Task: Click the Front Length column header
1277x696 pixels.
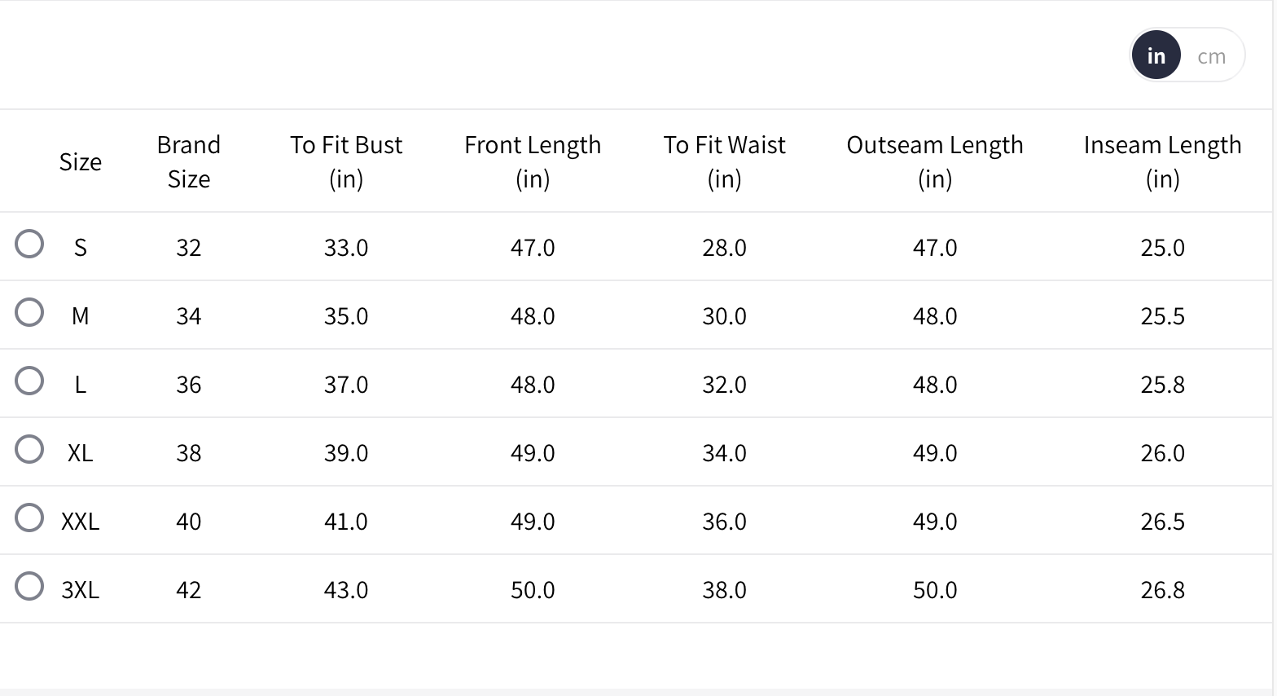Action: (533, 161)
